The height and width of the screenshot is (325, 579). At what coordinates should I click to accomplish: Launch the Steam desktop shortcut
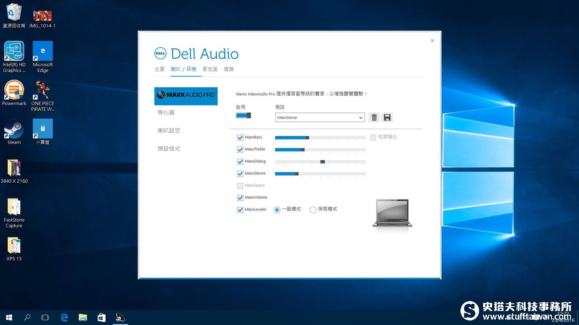click(x=14, y=132)
